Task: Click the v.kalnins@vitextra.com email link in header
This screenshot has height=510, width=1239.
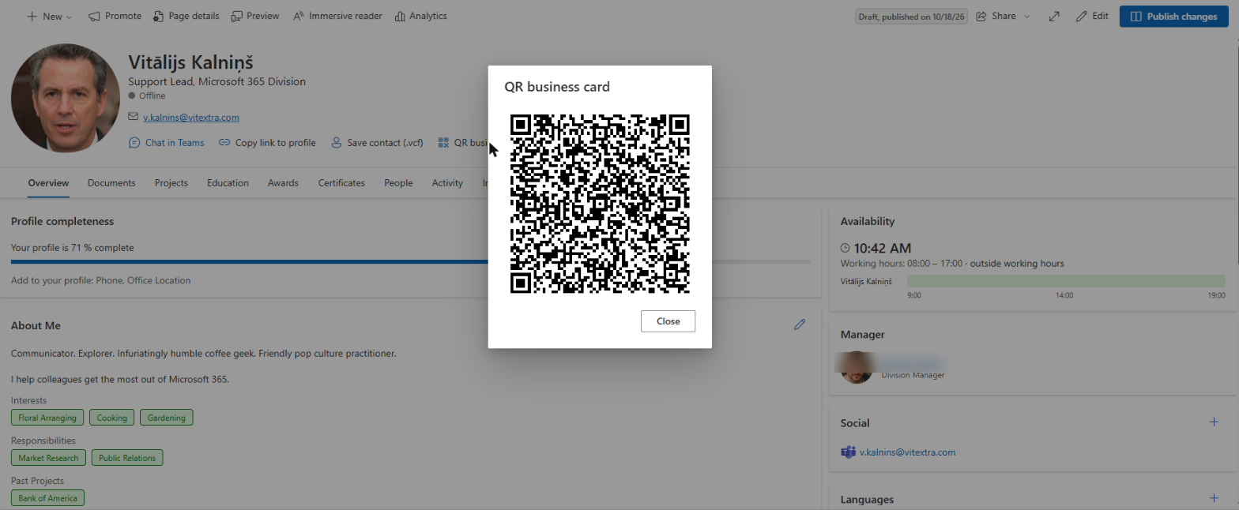Action: [190, 118]
